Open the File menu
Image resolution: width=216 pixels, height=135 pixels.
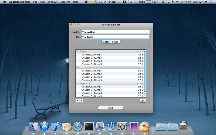tap(35, 2)
